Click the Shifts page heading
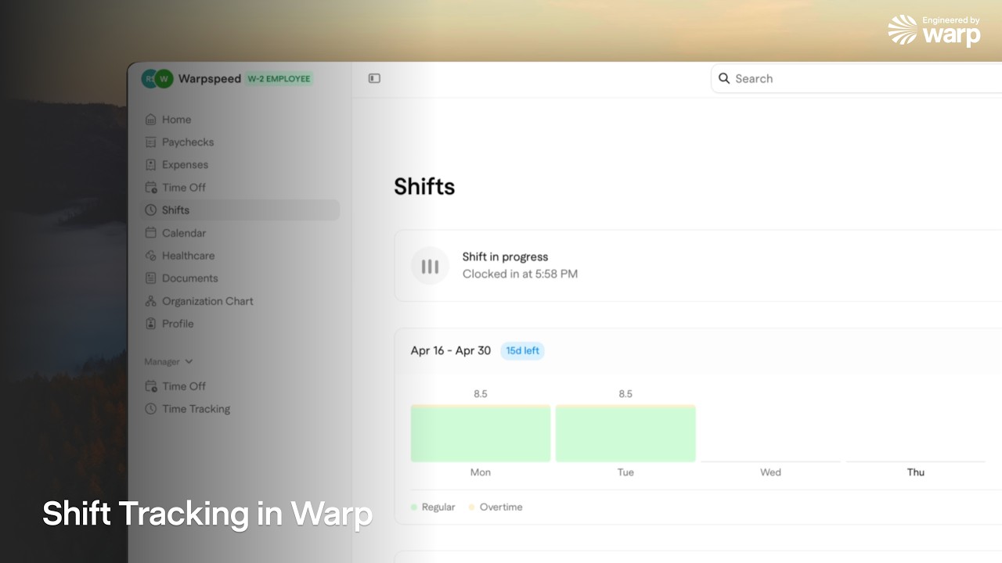The width and height of the screenshot is (1002, 563). 424,187
